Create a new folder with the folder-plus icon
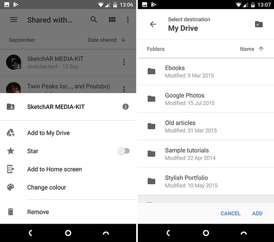 tap(258, 24)
